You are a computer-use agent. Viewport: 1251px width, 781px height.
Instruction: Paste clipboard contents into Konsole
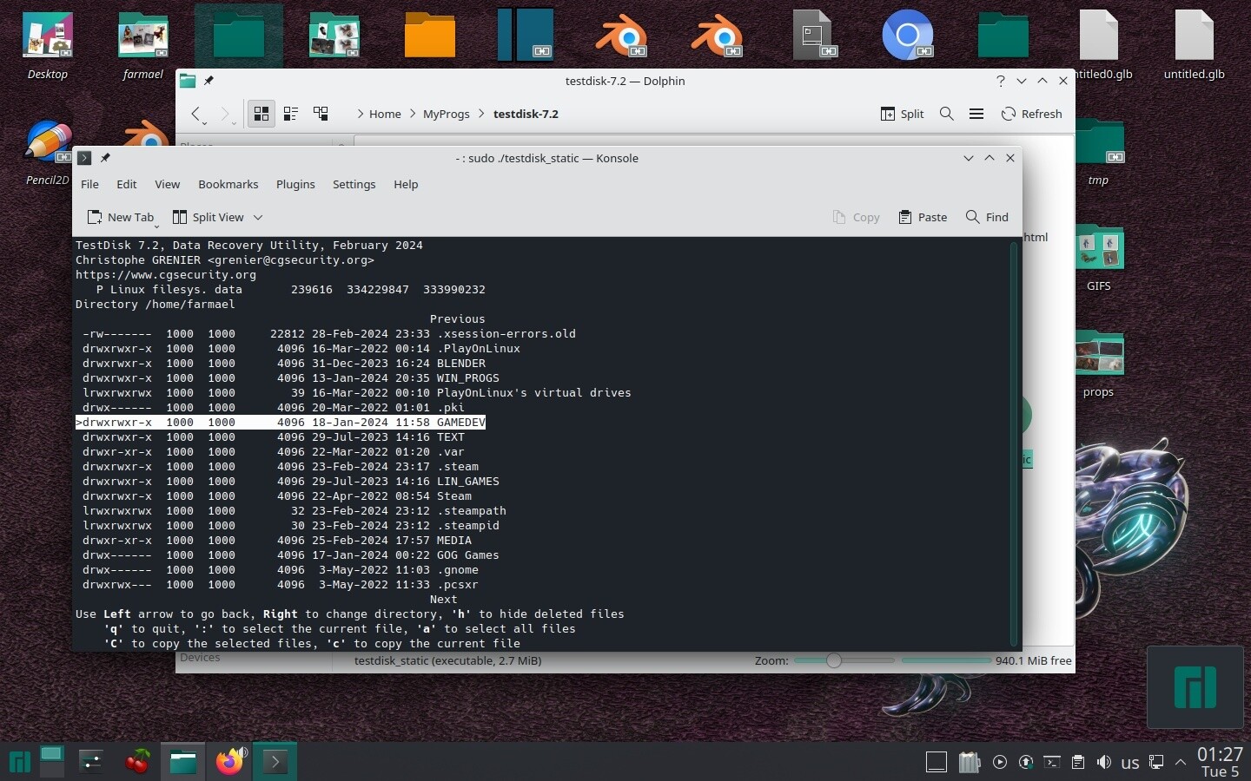click(x=923, y=217)
